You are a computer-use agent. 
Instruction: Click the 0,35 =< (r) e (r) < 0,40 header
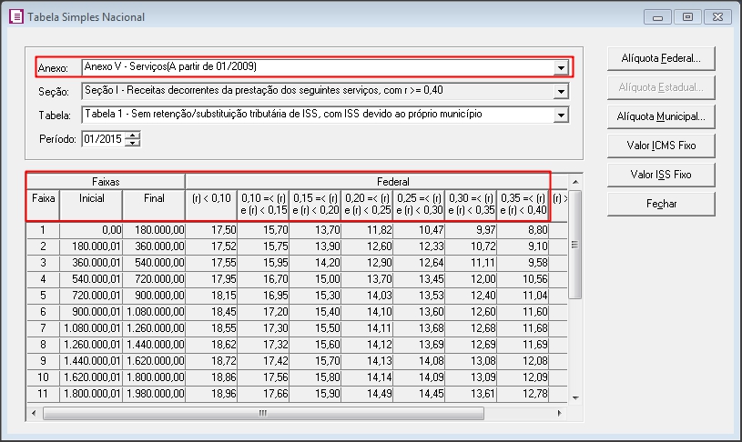tap(523, 205)
